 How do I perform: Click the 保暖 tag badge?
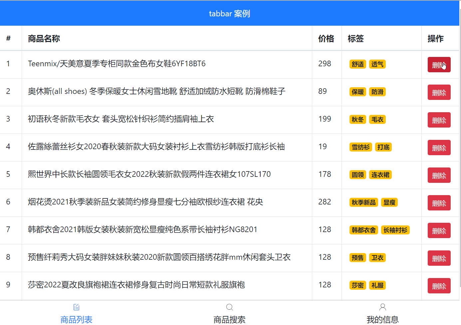point(358,92)
